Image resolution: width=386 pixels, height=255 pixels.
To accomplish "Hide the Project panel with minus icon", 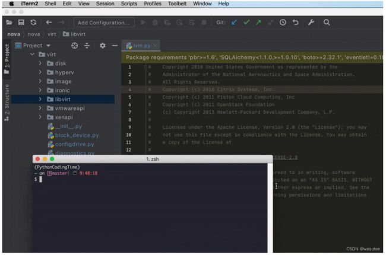I will (115, 46).
